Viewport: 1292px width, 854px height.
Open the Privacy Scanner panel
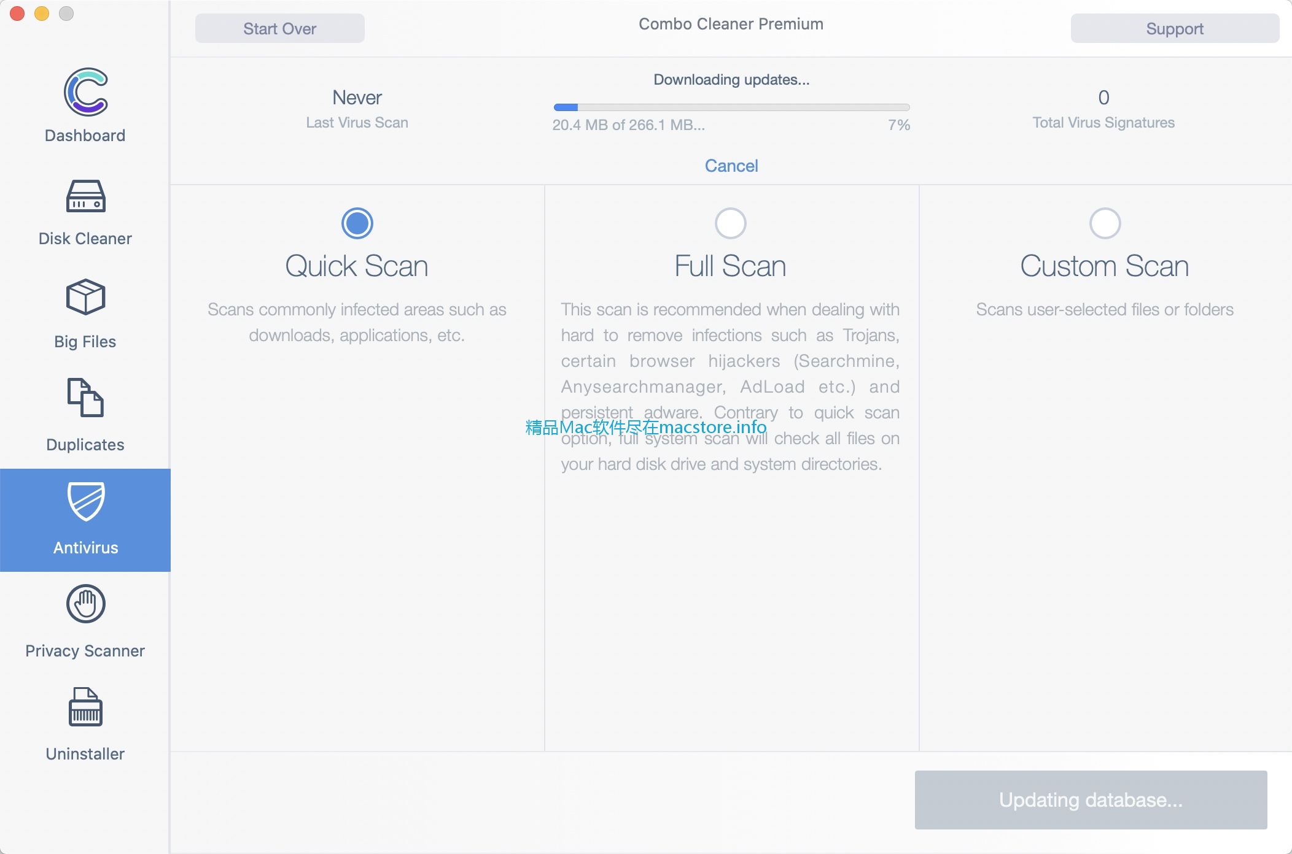click(85, 623)
